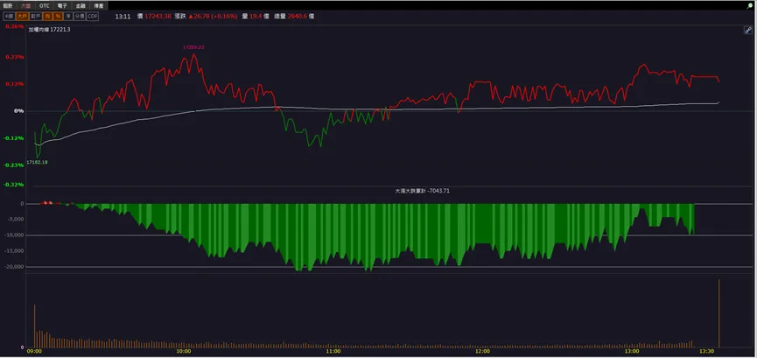The height and width of the screenshot is (358, 757).
Task: Switch to the 個股 tab
Action: pos(8,6)
